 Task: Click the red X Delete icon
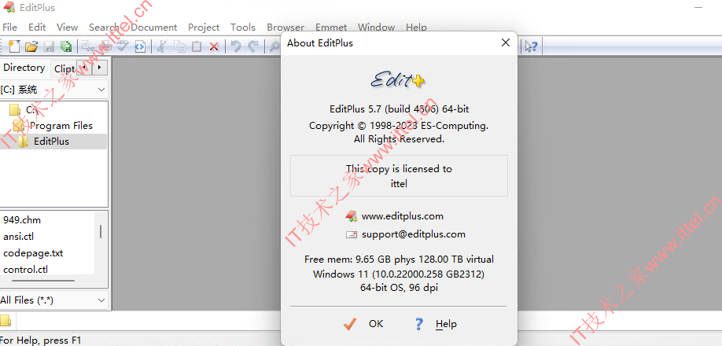[214, 46]
